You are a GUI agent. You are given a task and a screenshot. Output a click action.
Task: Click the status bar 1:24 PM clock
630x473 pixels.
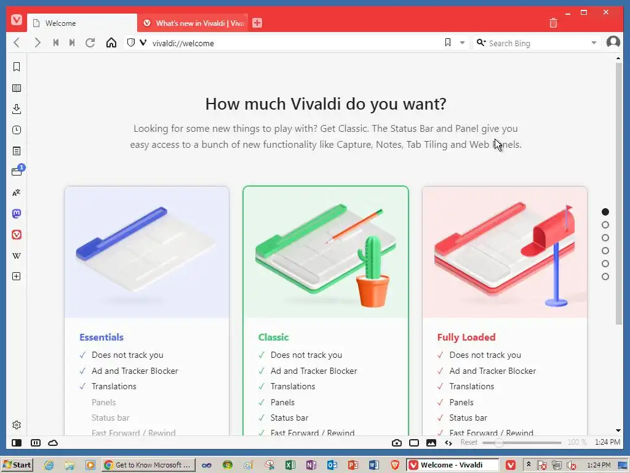click(607, 442)
